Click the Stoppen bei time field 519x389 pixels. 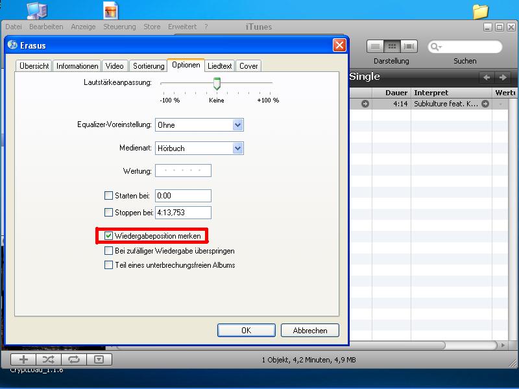pyautogui.click(x=183, y=213)
